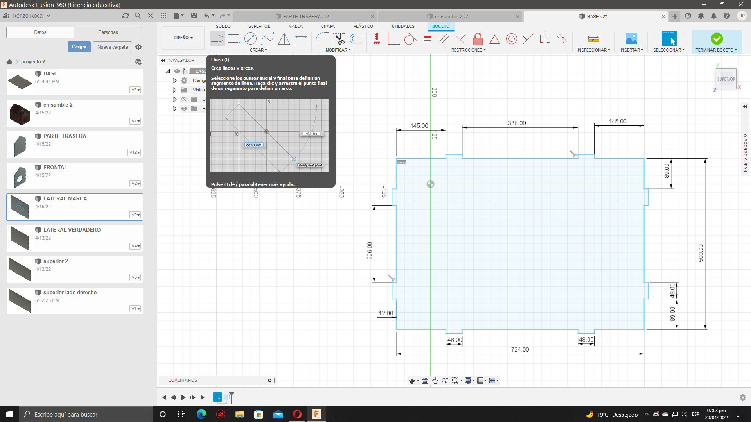Open the FRONTAL design item
The height and width of the screenshot is (422, 751).
74,176
